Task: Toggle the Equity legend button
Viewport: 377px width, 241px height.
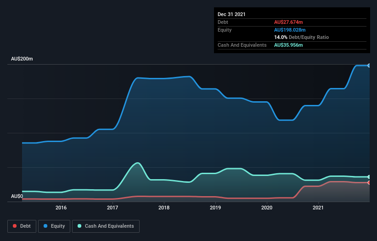Action: coord(54,226)
